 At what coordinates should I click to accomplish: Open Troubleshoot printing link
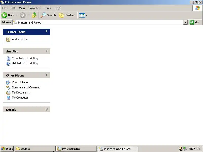click(x=25, y=58)
